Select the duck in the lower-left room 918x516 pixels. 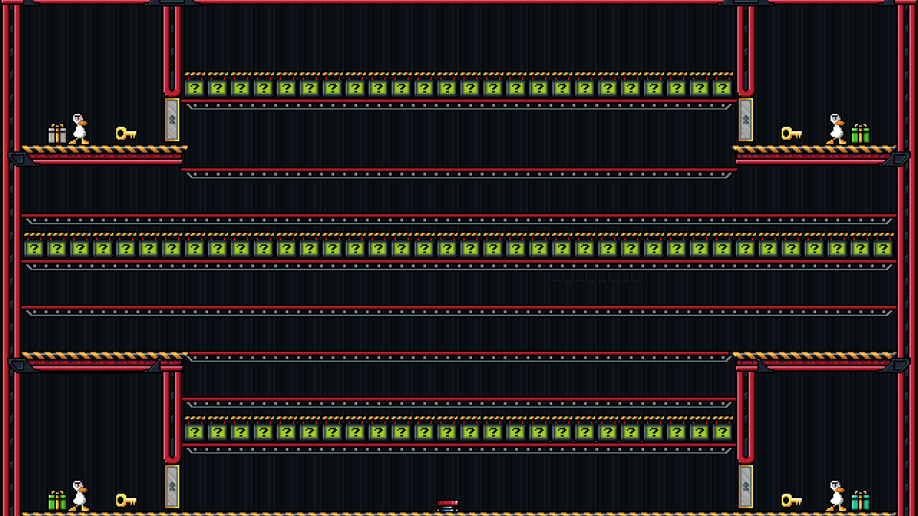(x=79, y=496)
